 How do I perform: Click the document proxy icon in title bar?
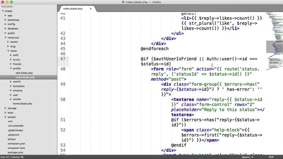tap(123, 2)
